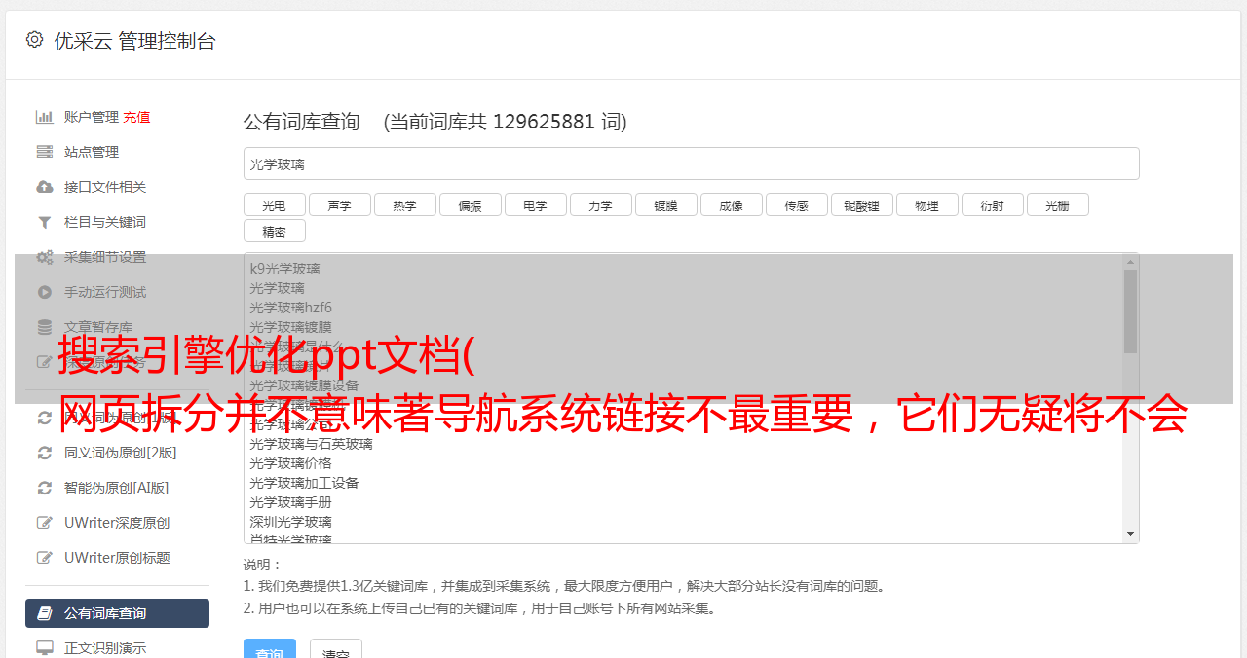The width and height of the screenshot is (1247, 658).
Task: Click the filter funnel icon for 栏目与关键词
Action: pos(45,222)
